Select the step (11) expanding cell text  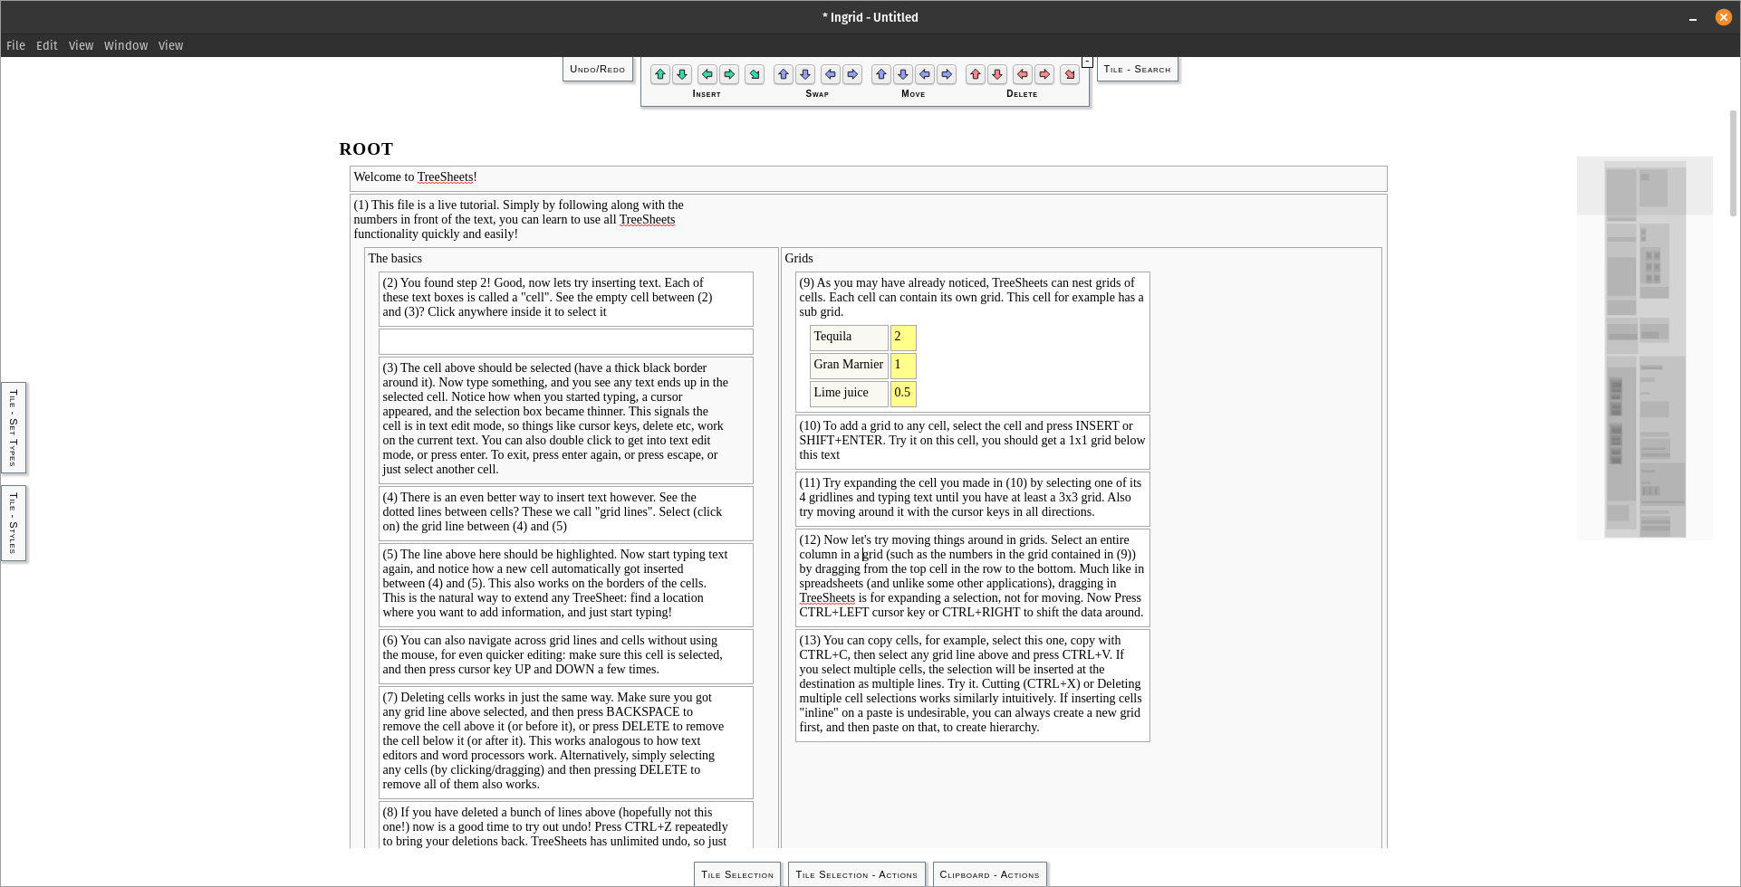972,498
